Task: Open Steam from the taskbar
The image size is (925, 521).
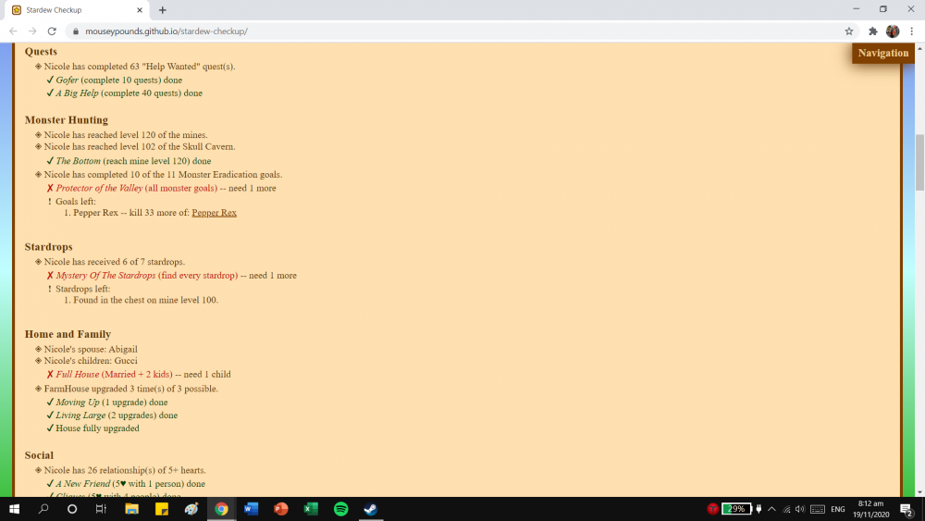Action: click(371, 509)
